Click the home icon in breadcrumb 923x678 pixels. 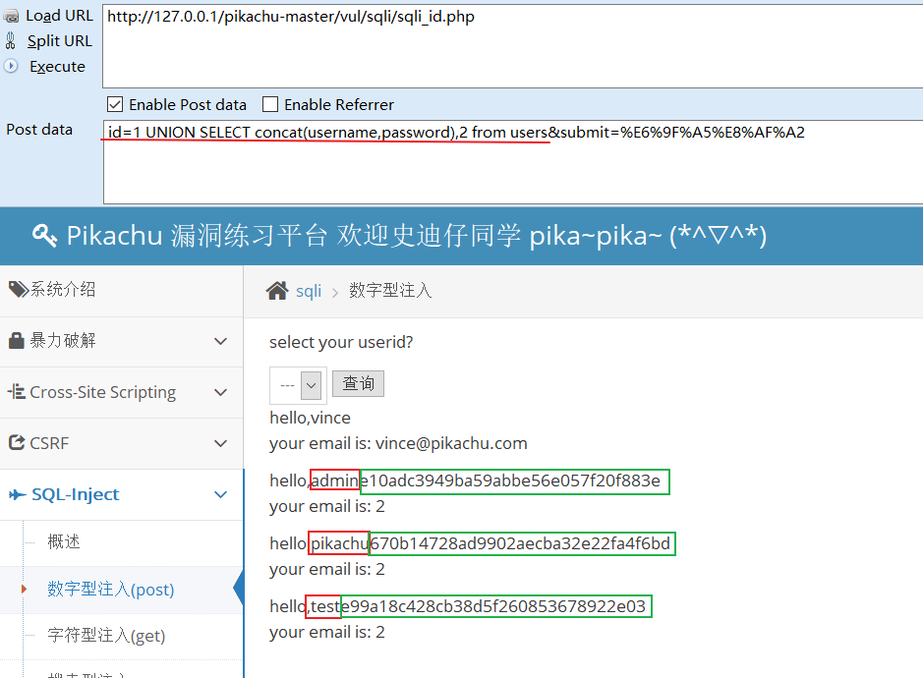tap(277, 290)
